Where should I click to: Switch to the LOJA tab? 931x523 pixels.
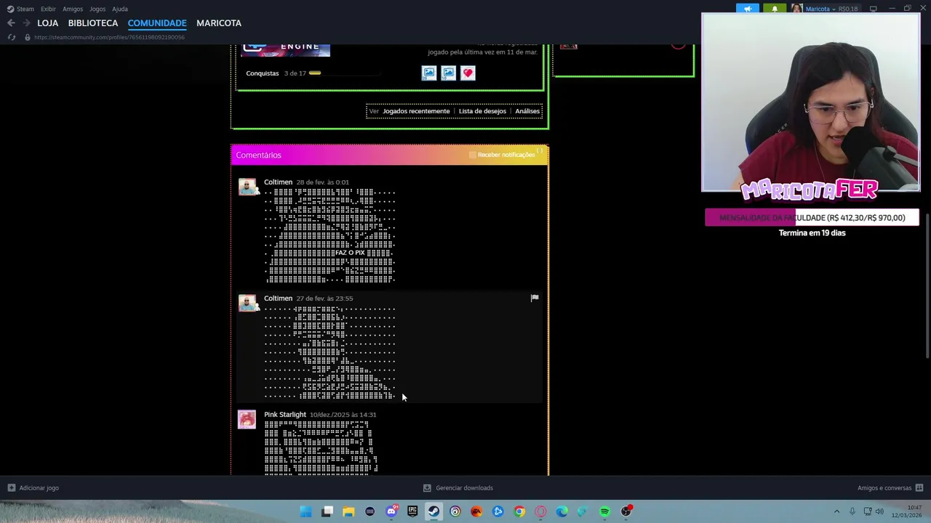[48, 23]
